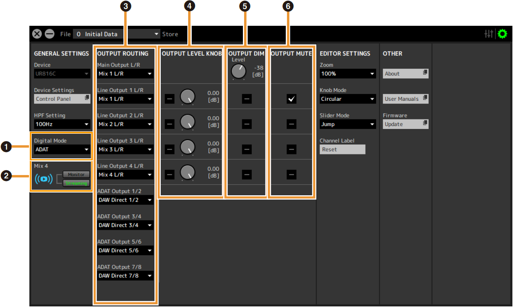Click the green settings gear icon
The width and height of the screenshot is (514, 308).
tap(502, 34)
